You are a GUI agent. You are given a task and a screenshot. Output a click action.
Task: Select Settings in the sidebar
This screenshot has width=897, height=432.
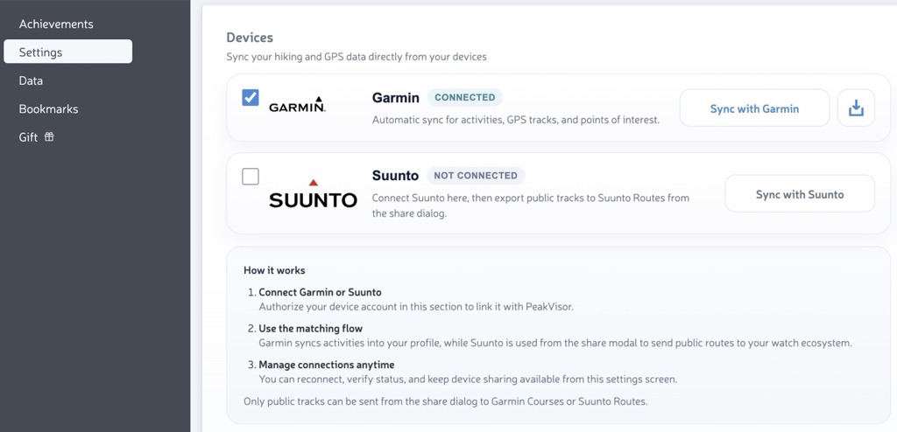click(x=68, y=52)
